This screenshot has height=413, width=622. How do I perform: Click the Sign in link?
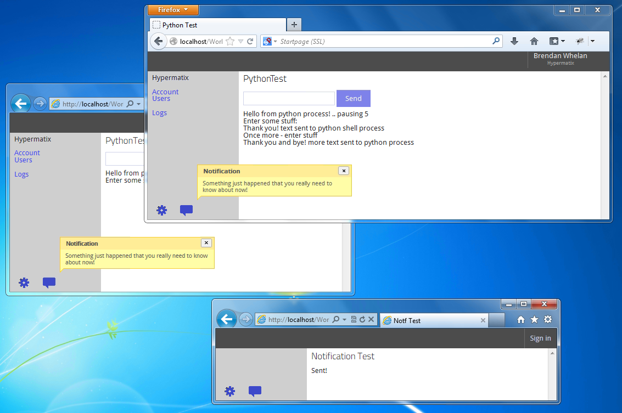pos(540,338)
